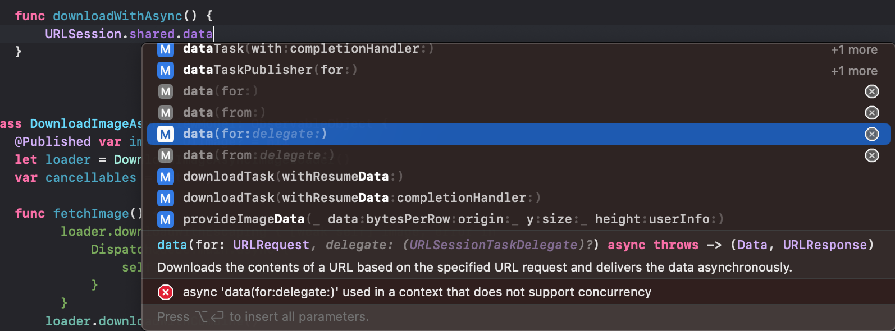Click the error X icon on data(from:) row
Screen dimensions: 895x331
(x=871, y=113)
